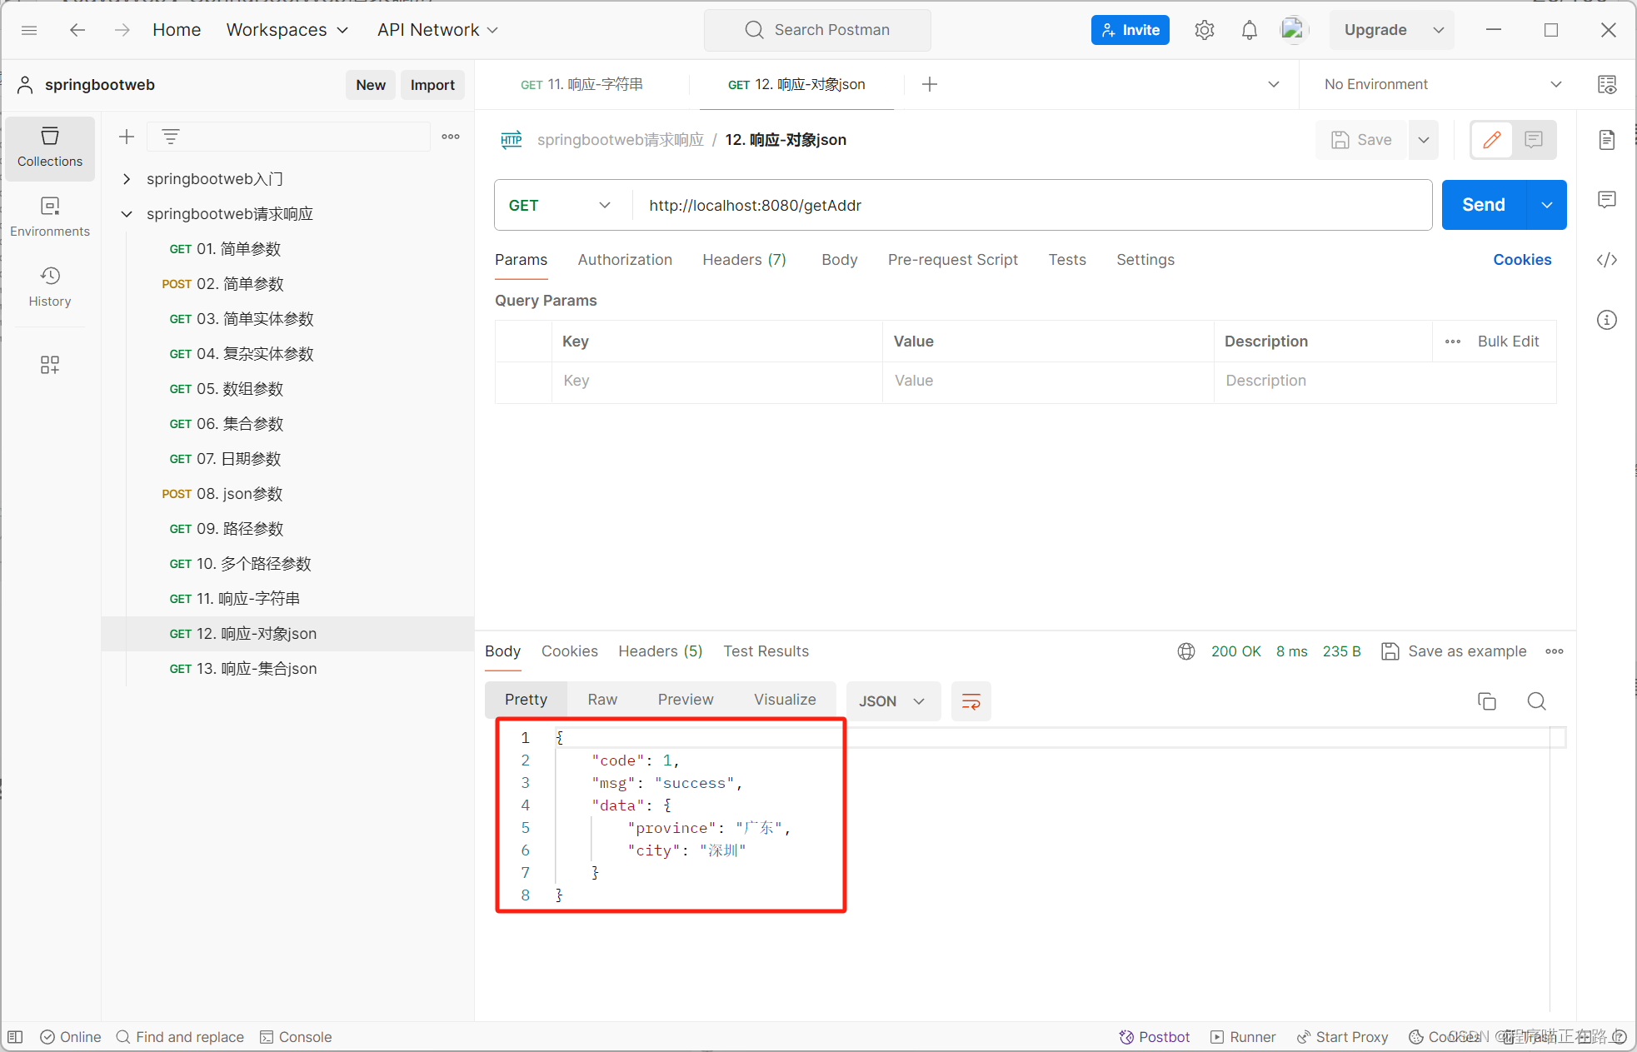Viewport: 1637px width, 1052px height.
Task: Open response options three dots
Action: click(1555, 651)
